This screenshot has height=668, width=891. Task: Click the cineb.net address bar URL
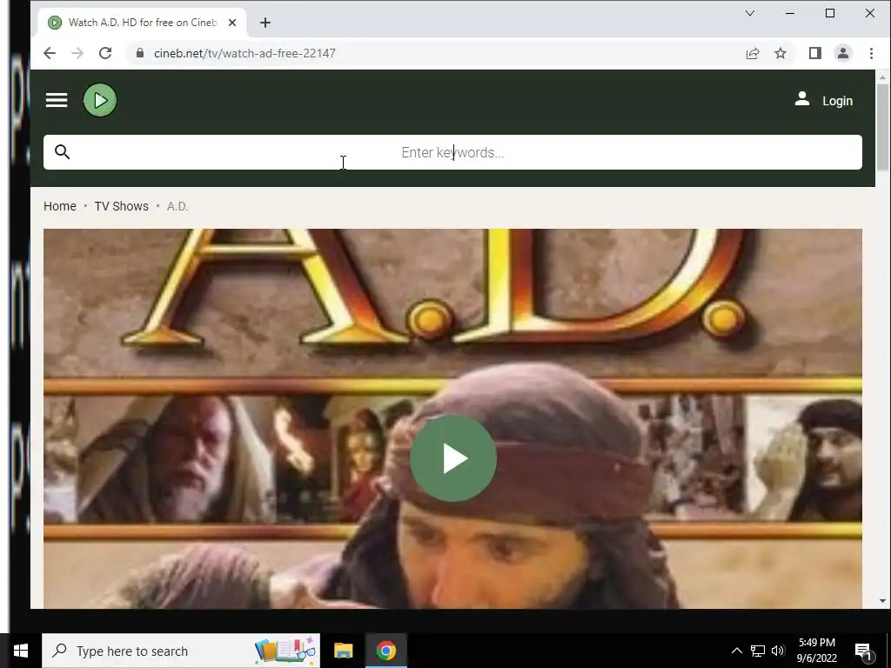[245, 53]
